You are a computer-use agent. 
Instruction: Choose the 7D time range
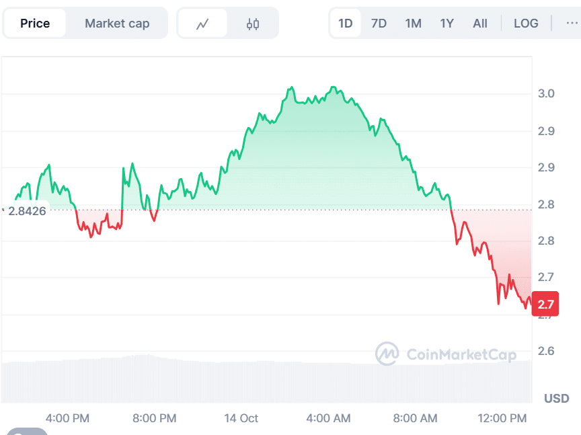[379, 24]
